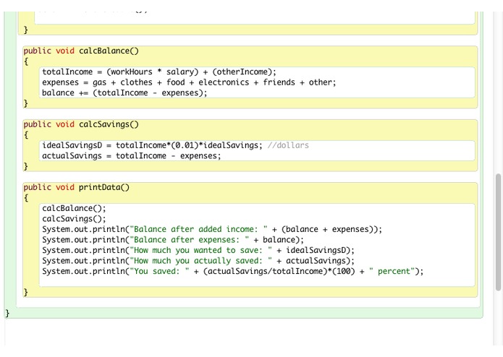Click the line 'balance += (totalIncome - expenses);'
The width and height of the screenshot is (503, 357).
tap(124, 93)
